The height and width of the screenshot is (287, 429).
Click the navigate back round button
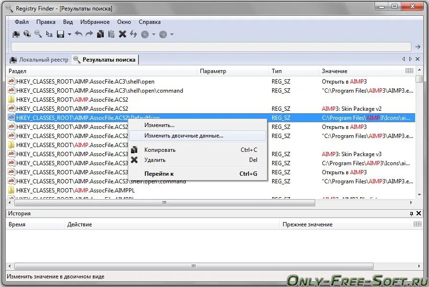[145, 34]
